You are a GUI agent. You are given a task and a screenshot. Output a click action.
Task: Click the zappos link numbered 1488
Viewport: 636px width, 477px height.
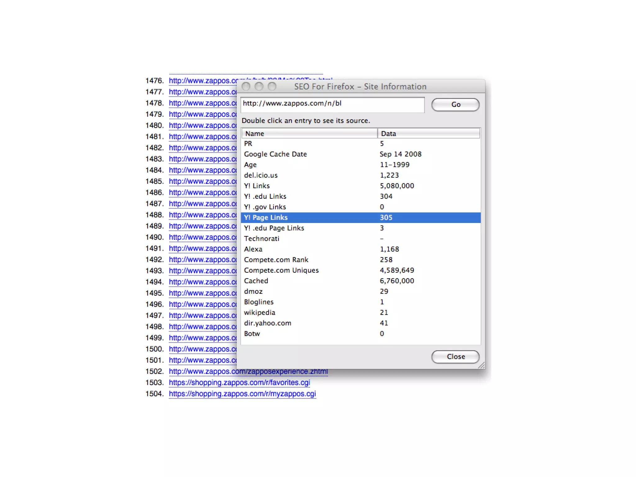[202, 215]
